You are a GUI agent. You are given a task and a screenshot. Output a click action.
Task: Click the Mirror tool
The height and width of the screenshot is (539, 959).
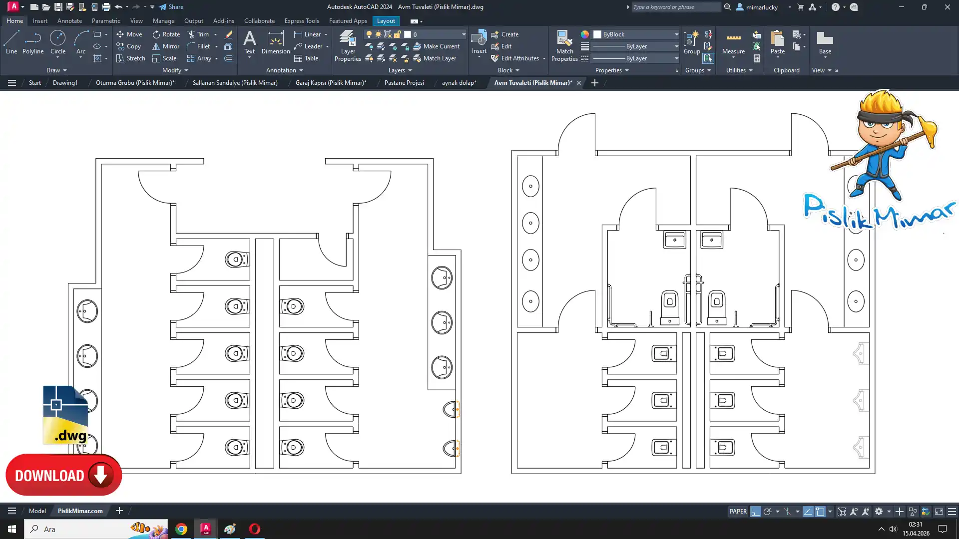pos(166,46)
